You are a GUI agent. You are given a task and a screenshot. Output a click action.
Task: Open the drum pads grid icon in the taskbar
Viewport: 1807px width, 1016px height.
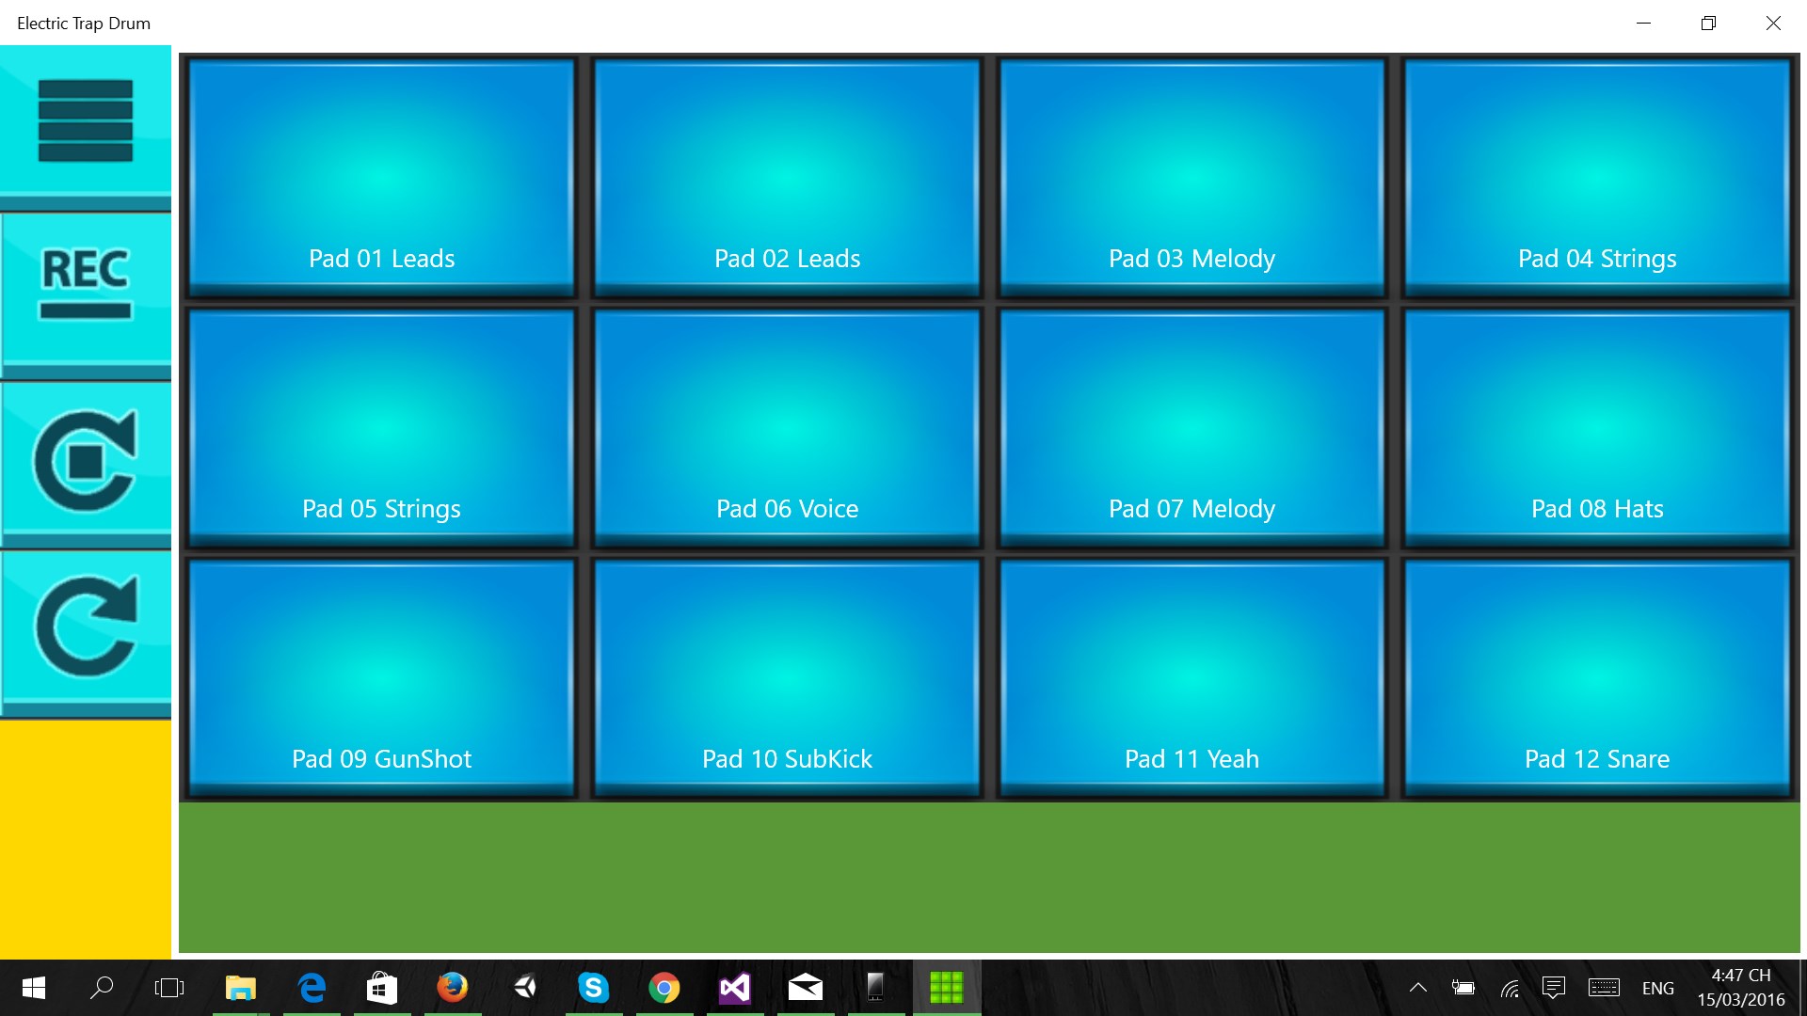point(947,988)
